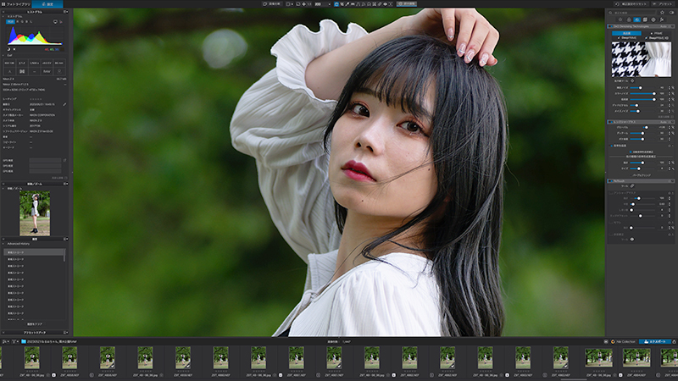This screenshot has height=381, width=678.
Task: Select the eyedropper picker tool in top toolbar
Action: click(347, 4)
